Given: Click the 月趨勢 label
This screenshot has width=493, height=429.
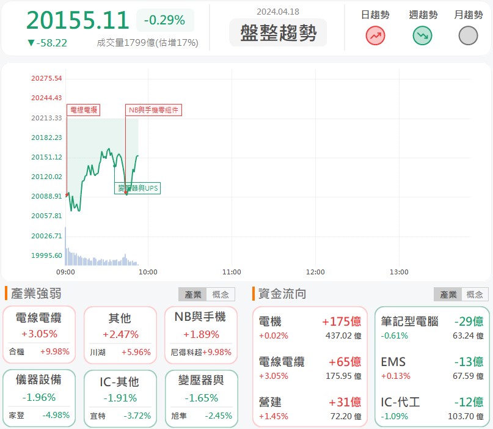Looking at the screenshot, I should [469, 15].
